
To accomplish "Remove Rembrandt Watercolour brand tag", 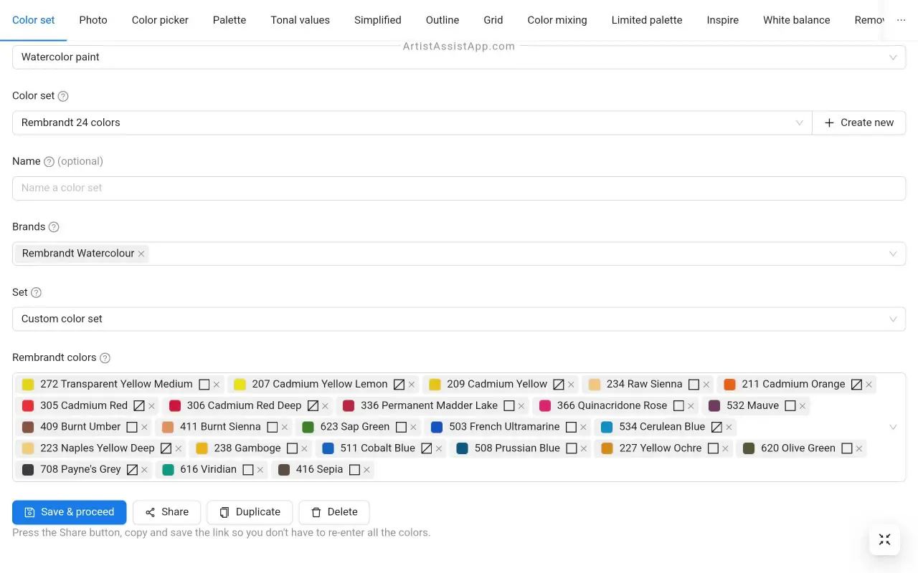I will click(141, 254).
